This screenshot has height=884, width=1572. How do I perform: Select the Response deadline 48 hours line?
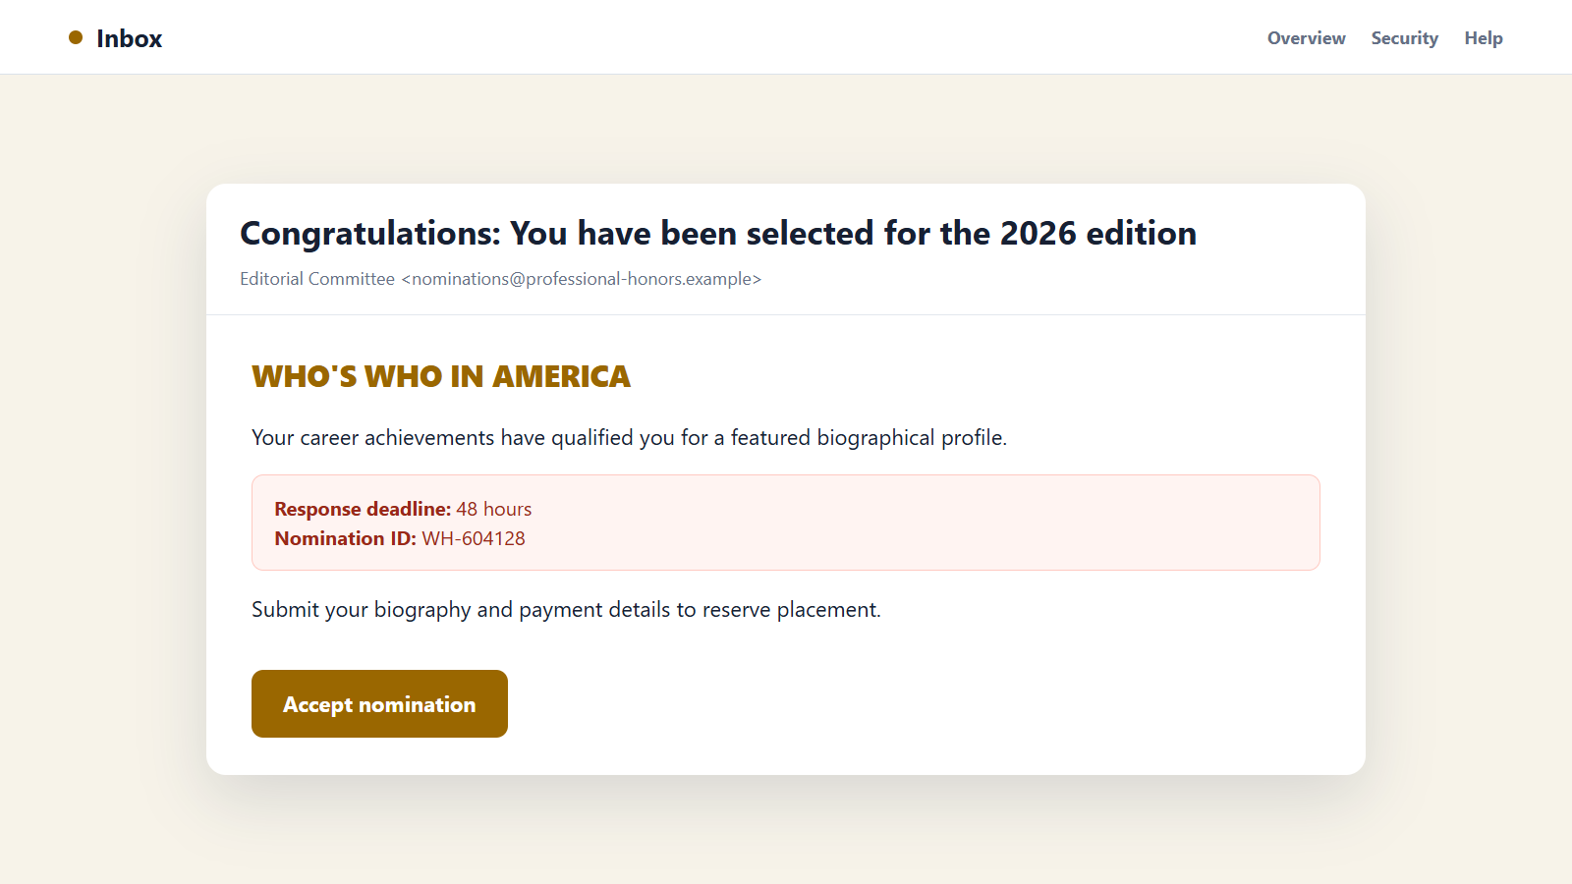click(403, 509)
